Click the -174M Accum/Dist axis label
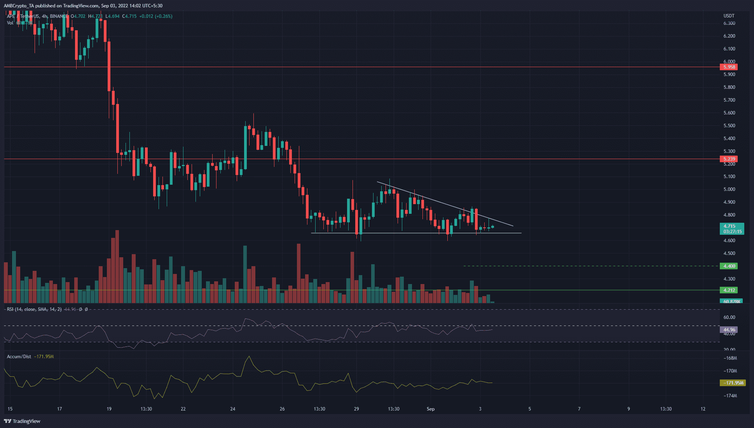 (730, 396)
